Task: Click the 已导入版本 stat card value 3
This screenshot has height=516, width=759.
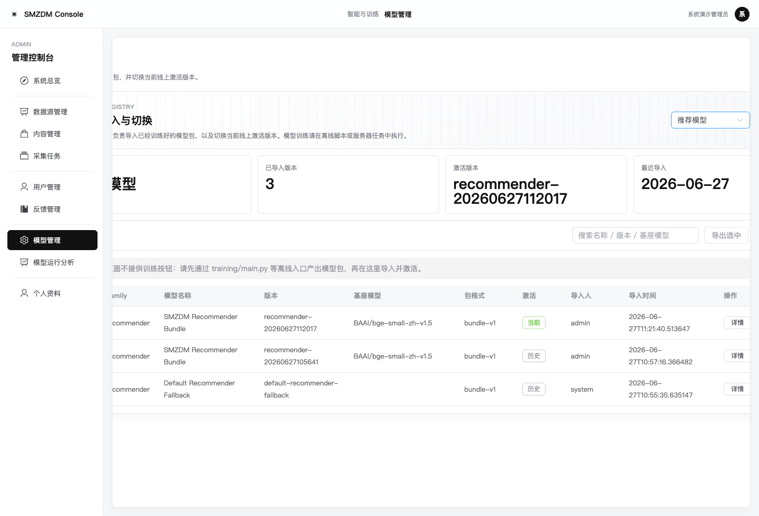Action: 270,184
